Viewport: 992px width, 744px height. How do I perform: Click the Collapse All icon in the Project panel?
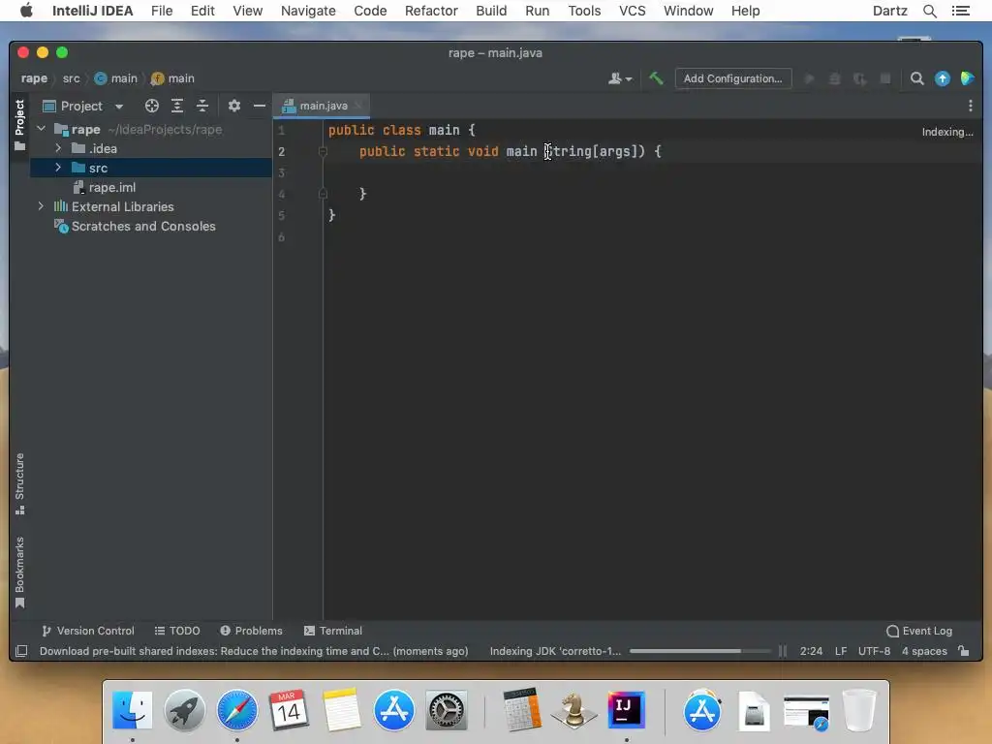[x=202, y=106]
